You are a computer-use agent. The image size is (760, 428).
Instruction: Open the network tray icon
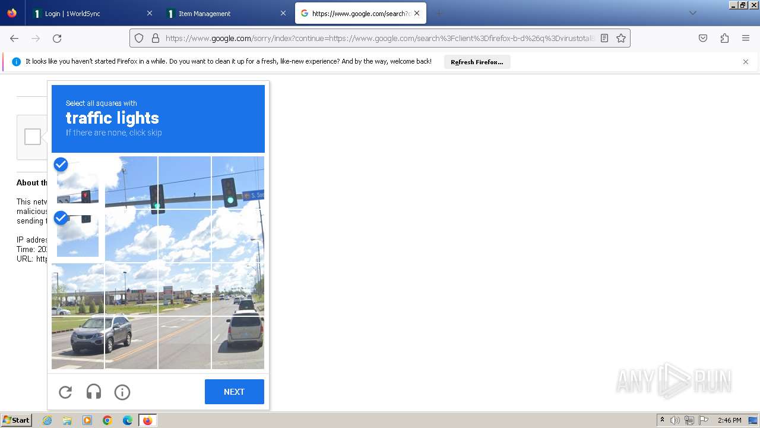click(x=689, y=420)
